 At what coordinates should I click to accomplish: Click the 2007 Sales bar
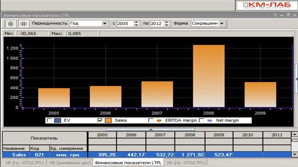(157, 94)
